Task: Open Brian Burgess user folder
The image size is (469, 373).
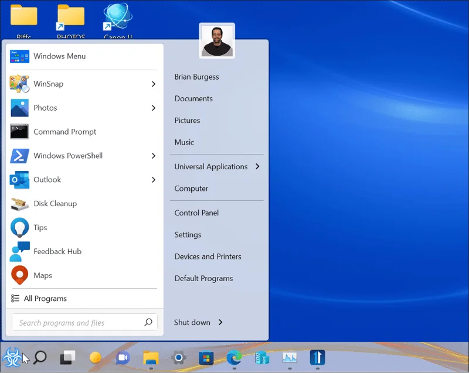Action: coord(196,77)
